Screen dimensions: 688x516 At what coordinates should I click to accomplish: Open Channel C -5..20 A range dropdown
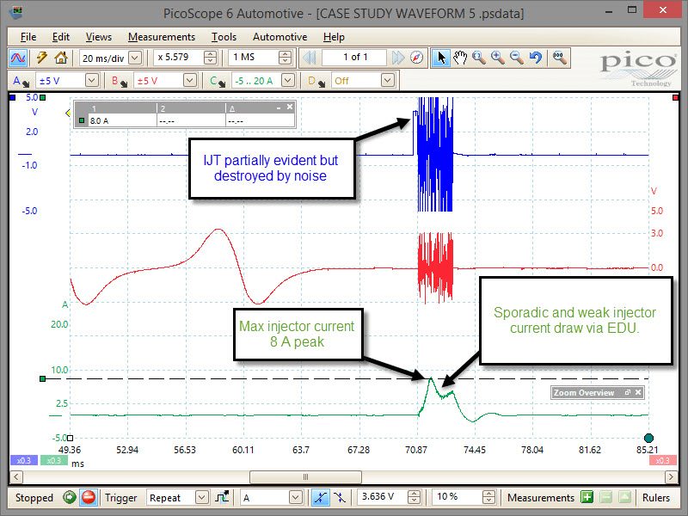pyautogui.click(x=288, y=80)
